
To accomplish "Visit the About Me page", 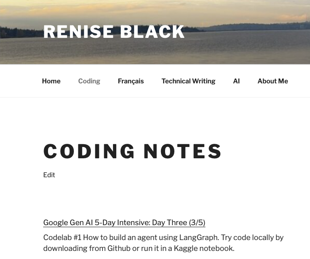I will [x=272, y=81].
